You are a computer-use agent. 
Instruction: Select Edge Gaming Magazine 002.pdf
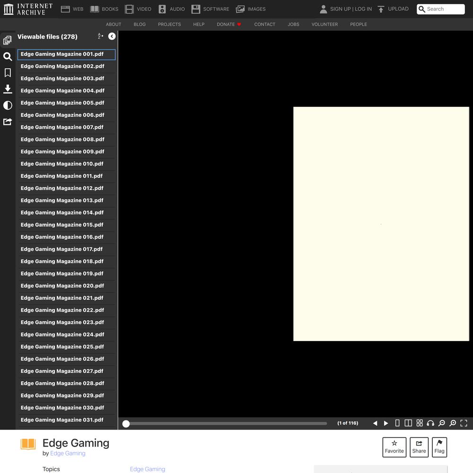66,66
